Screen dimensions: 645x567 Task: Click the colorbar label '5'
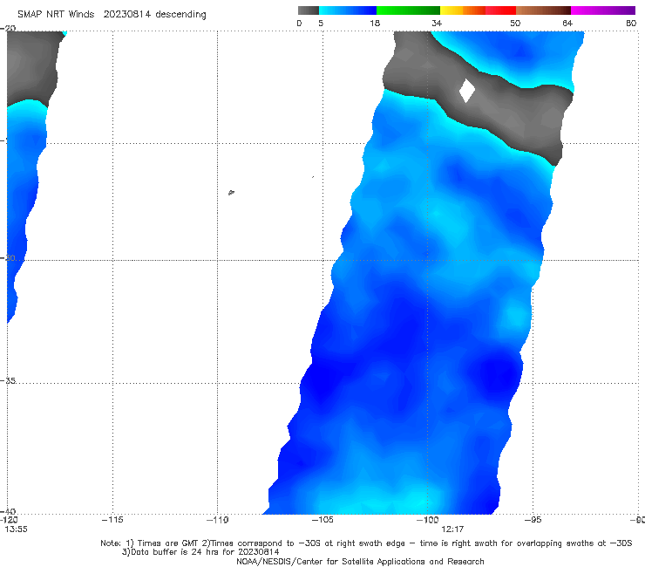[x=321, y=24]
